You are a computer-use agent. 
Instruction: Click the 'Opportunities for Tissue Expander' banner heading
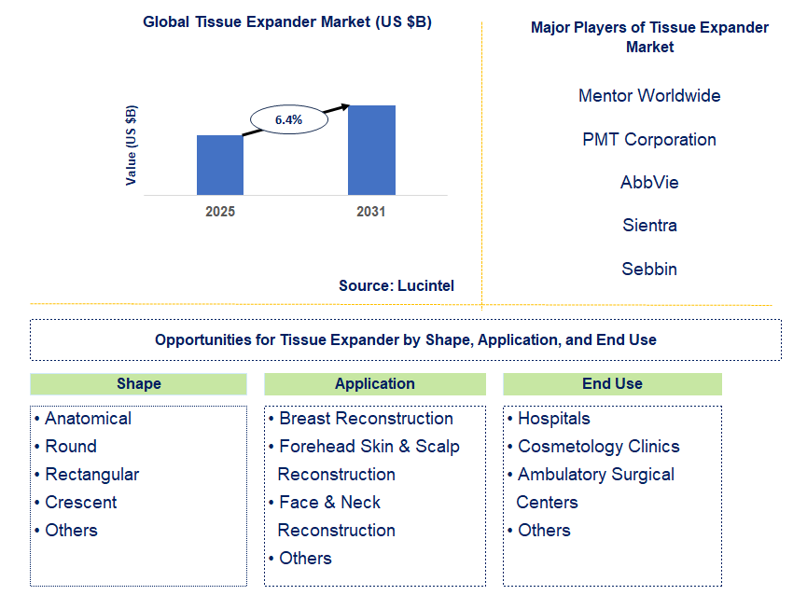406,339
